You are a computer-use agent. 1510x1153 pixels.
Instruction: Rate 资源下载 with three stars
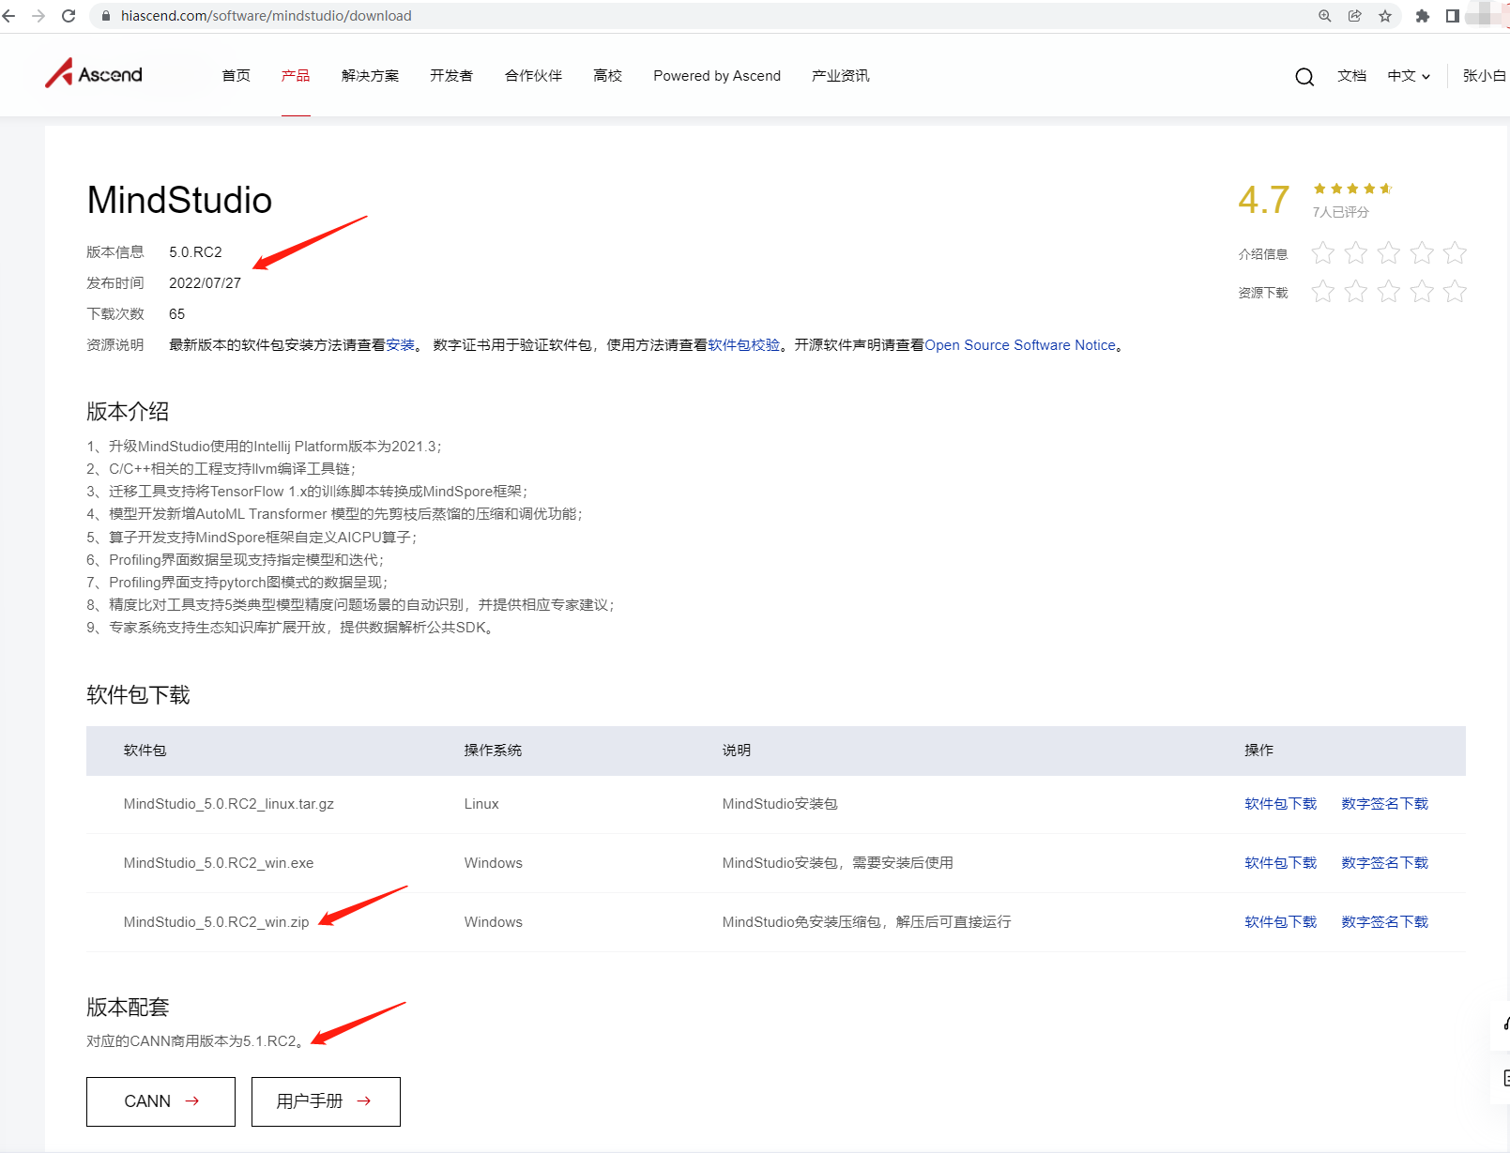click(1389, 292)
